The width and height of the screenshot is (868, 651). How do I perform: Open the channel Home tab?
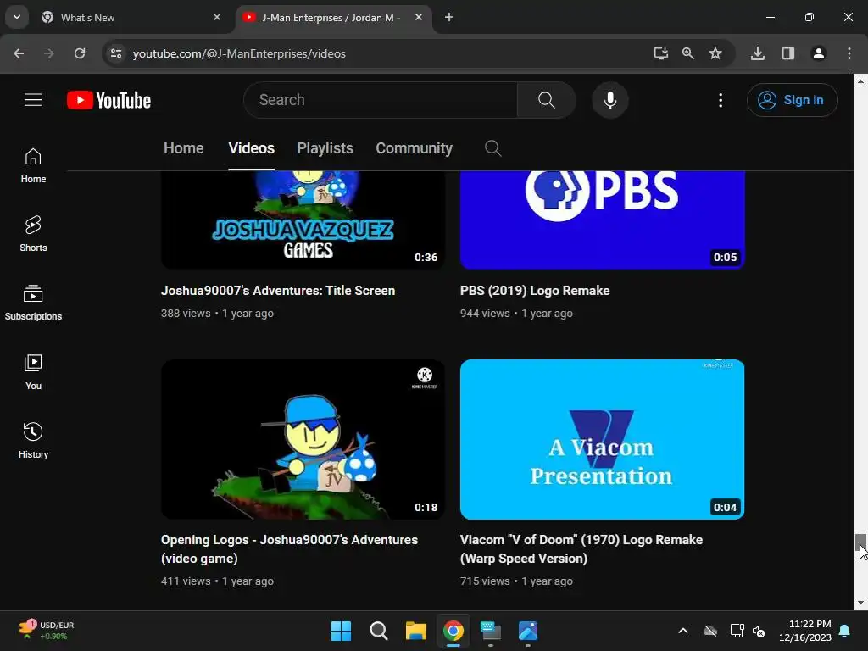[184, 148]
